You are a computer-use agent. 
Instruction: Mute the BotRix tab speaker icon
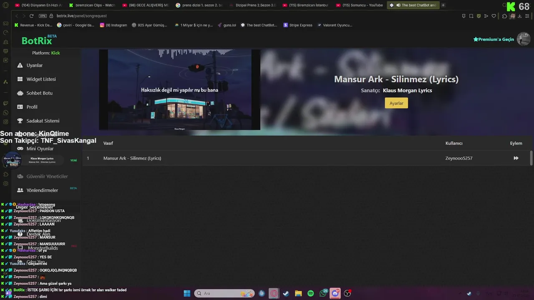pos(398,5)
